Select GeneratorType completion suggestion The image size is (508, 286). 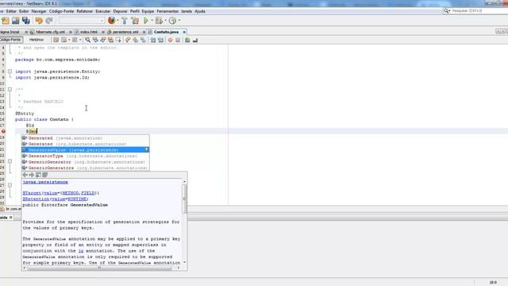pos(86,156)
